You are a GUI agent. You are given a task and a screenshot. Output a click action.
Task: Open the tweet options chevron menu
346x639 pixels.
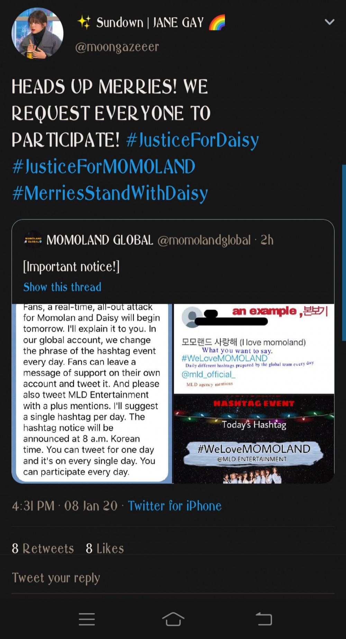point(329,22)
